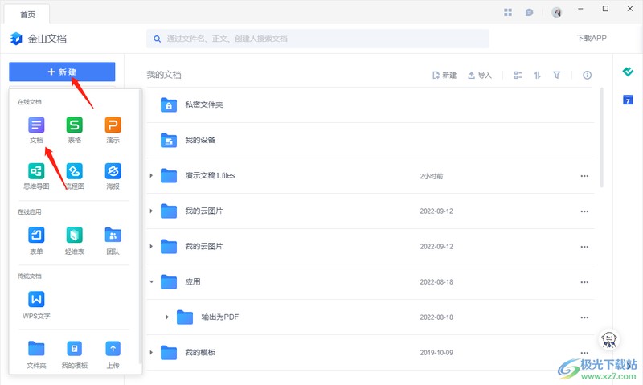
Task: Open the sort order icon
Action: [x=537, y=75]
